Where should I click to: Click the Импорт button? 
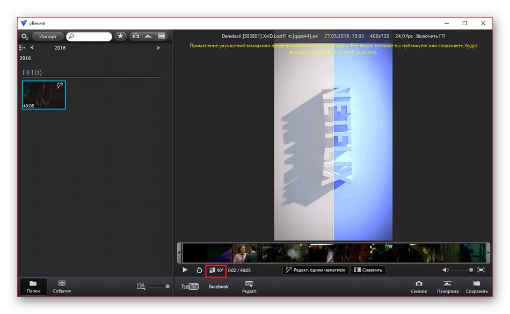[48, 36]
